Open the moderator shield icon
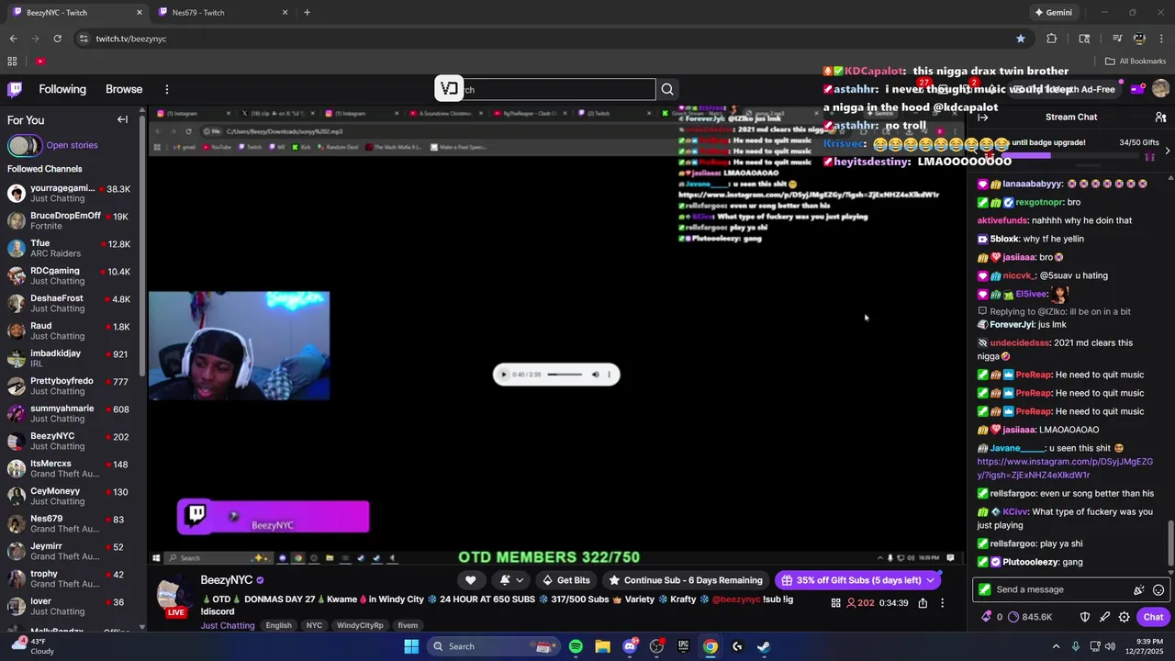The width and height of the screenshot is (1175, 661). [x=1084, y=617]
